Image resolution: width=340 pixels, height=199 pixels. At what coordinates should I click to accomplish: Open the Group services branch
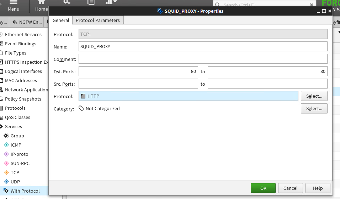[17, 136]
